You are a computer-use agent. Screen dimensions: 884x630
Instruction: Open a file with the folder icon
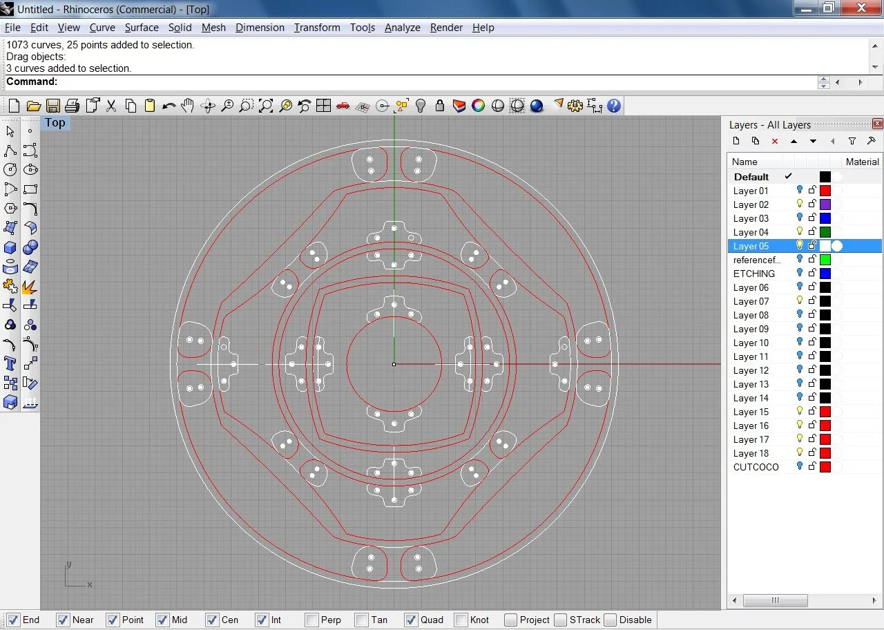click(x=33, y=106)
